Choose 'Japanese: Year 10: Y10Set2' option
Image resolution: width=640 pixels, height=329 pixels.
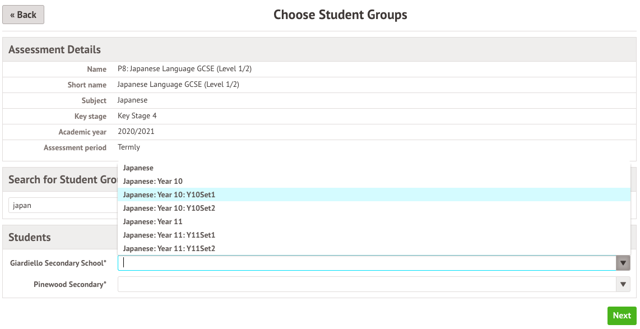pos(169,208)
